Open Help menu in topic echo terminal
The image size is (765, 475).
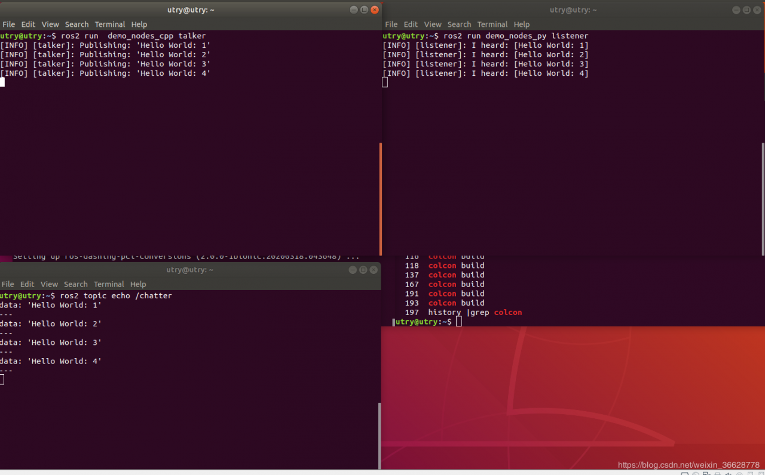click(x=138, y=285)
